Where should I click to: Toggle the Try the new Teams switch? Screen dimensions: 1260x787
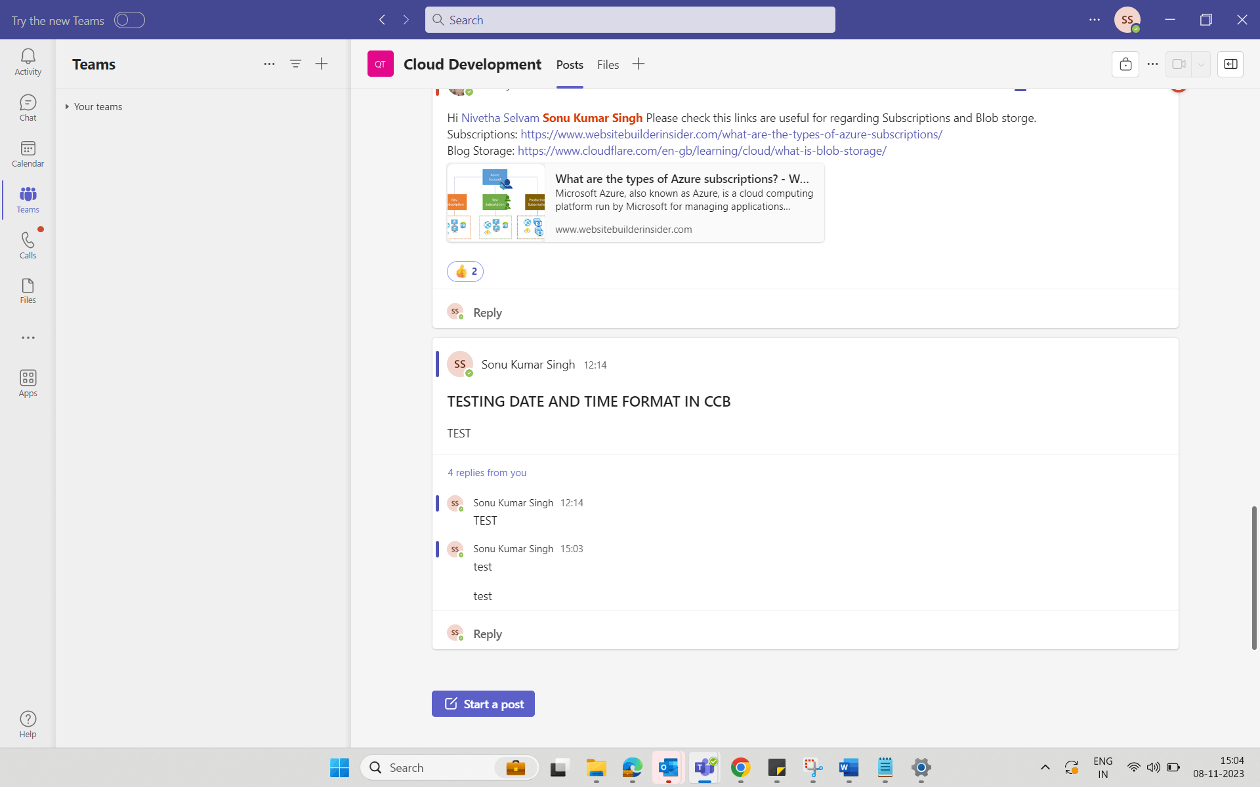tap(129, 20)
